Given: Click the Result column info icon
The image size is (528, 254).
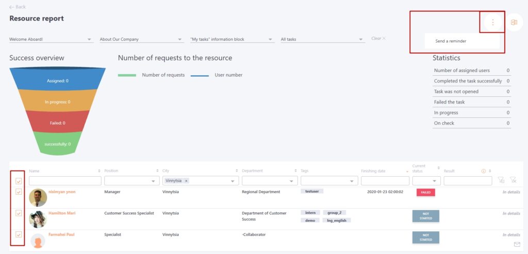Looking at the screenshot, I should pyautogui.click(x=484, y=171).
